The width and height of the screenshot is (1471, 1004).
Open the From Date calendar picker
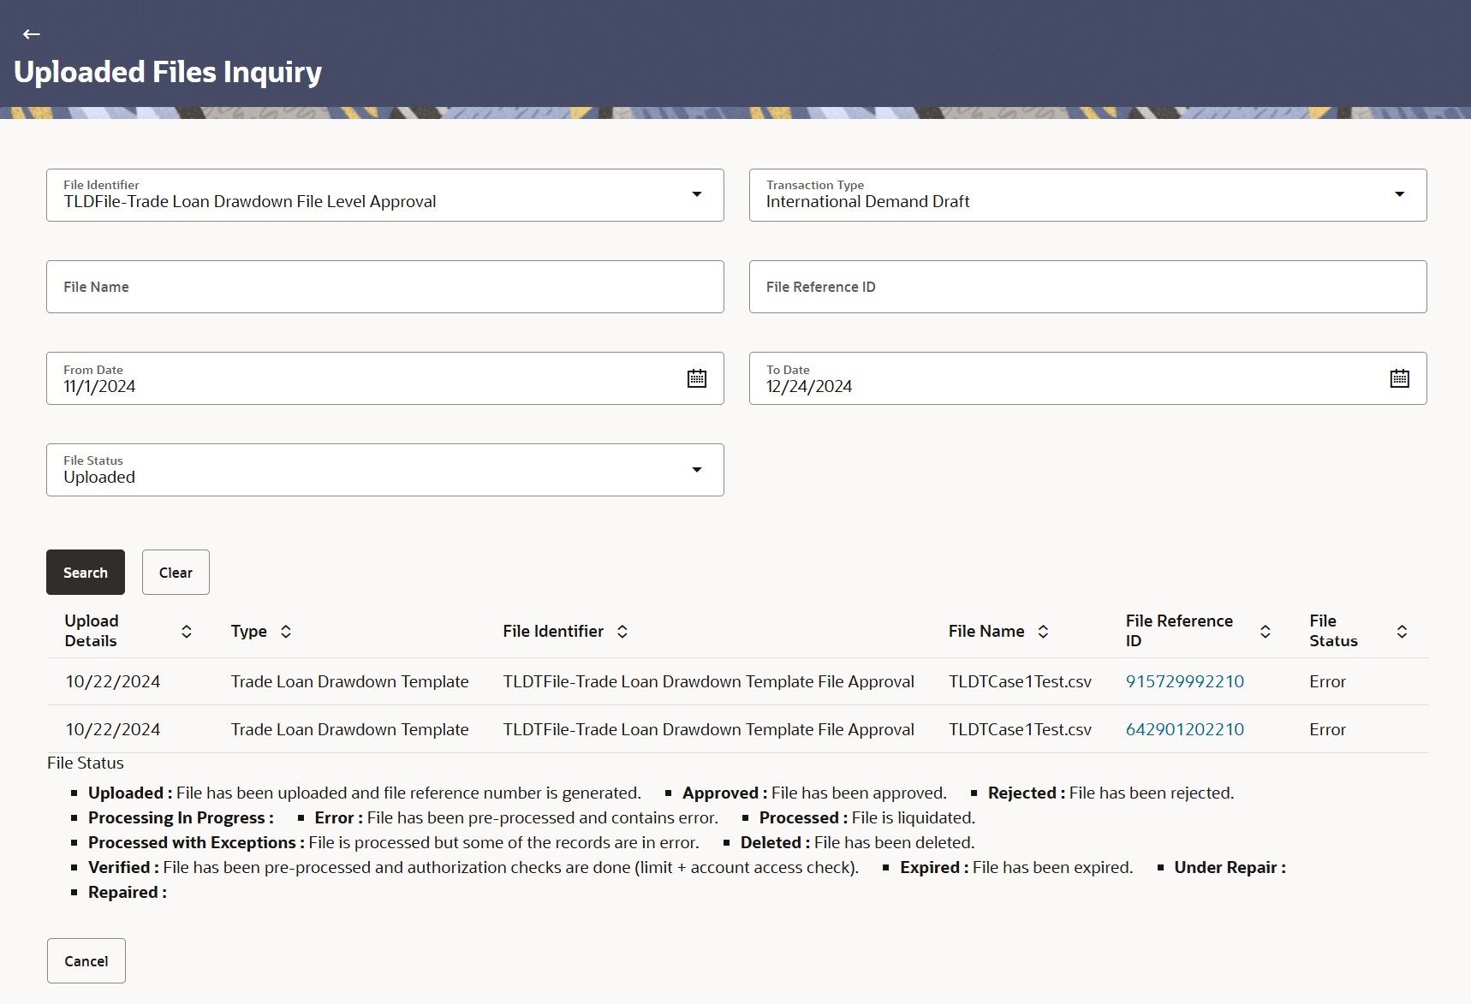coord(697,378)
